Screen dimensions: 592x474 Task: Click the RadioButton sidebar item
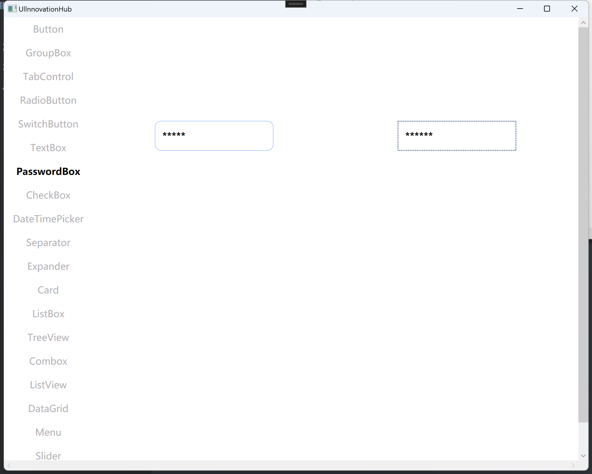click(48, 100)
